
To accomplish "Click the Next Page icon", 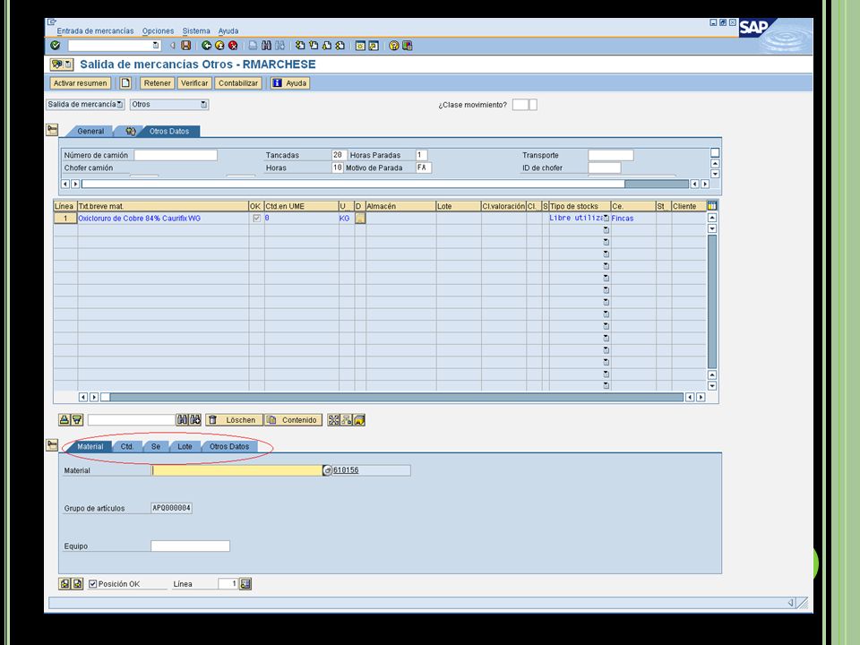I will coord(327,46).
